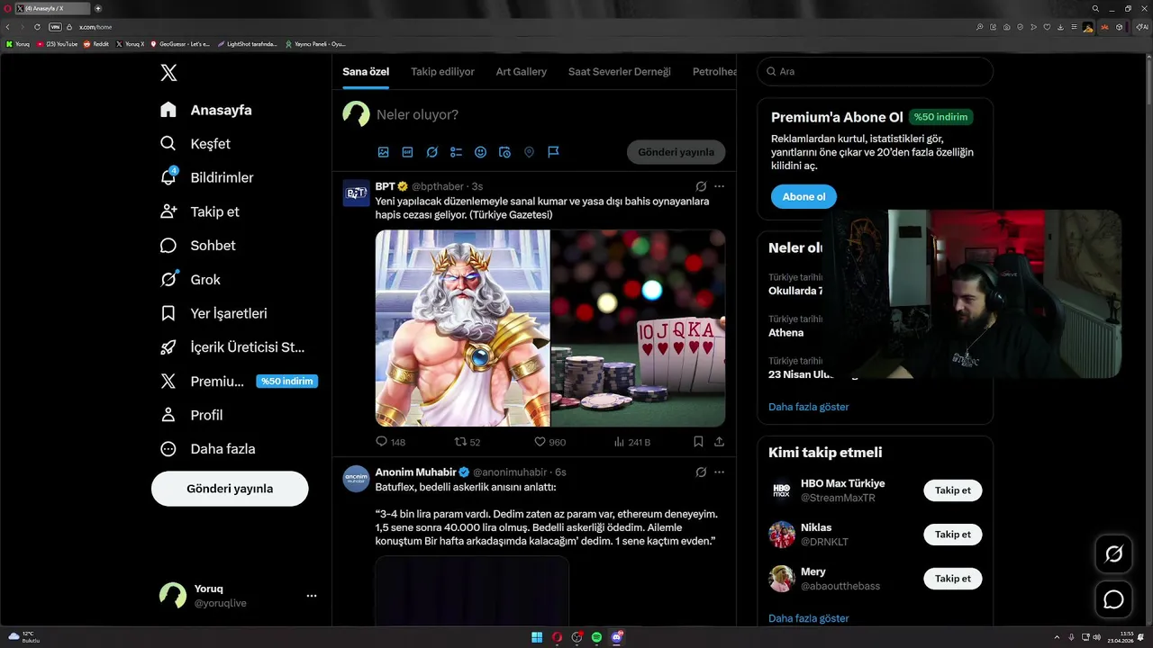Screen dimensions: 1153x648
Task: Open emoji picker in composer
Action: [480, 152]
